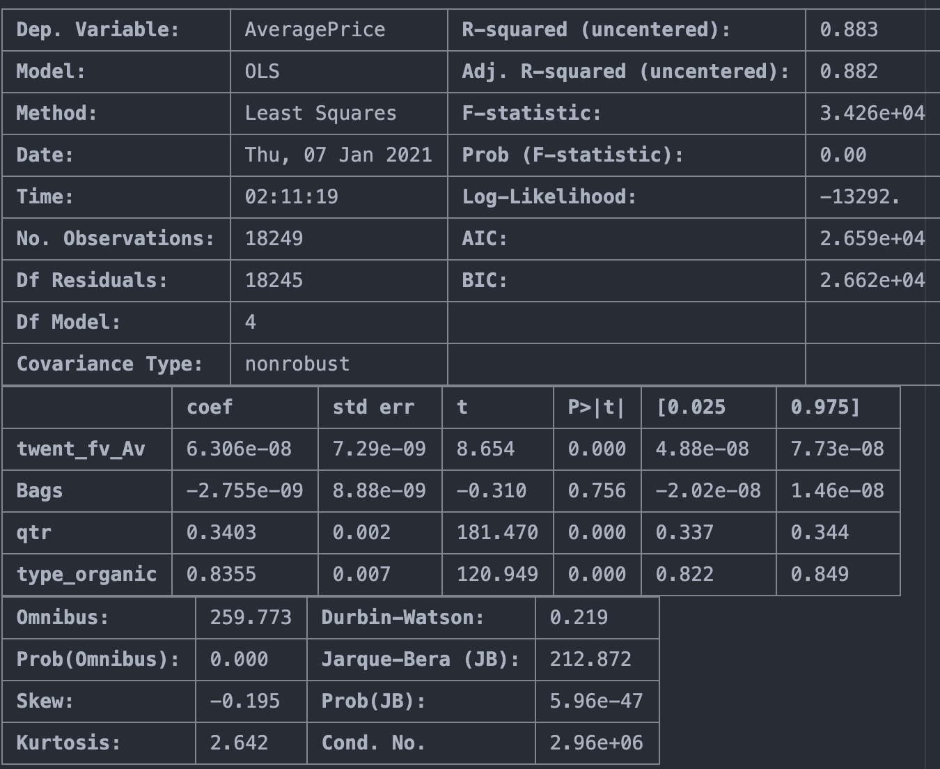Click the Kurtosis value 2.642
This screenshot has width=940, height=769.
click(x=239, y=743)
